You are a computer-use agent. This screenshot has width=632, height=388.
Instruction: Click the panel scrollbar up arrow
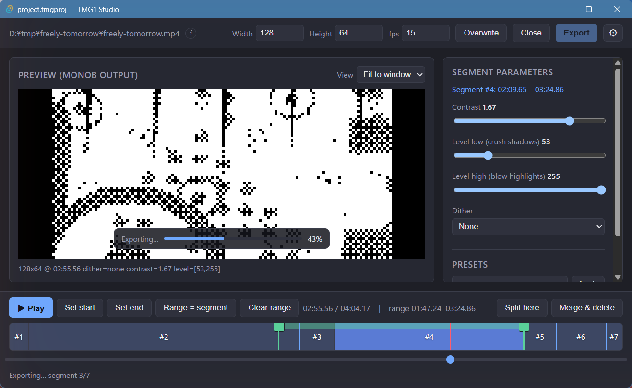click(x=618, y=63)
